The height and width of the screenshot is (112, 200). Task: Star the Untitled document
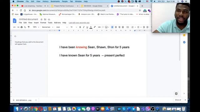click(42, 19)
